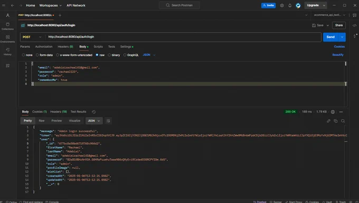The image size is (359, 203).
Task: Open the ecommerce_api environment selector
Action: click(x=329, y=15)
